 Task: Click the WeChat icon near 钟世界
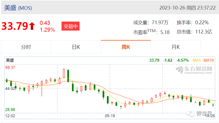pyautogui.click(x=190, y=114)
